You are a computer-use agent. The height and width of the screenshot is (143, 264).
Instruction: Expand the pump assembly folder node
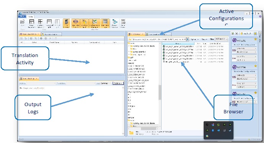coord(129,52)
